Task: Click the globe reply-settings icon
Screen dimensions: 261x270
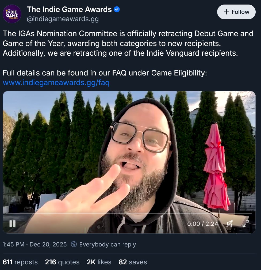Action: (74, 244)
